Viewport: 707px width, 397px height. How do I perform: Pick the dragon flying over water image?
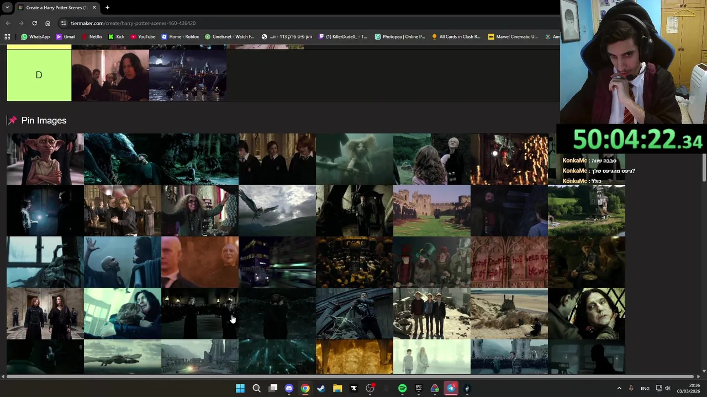[x=123, y=357]
